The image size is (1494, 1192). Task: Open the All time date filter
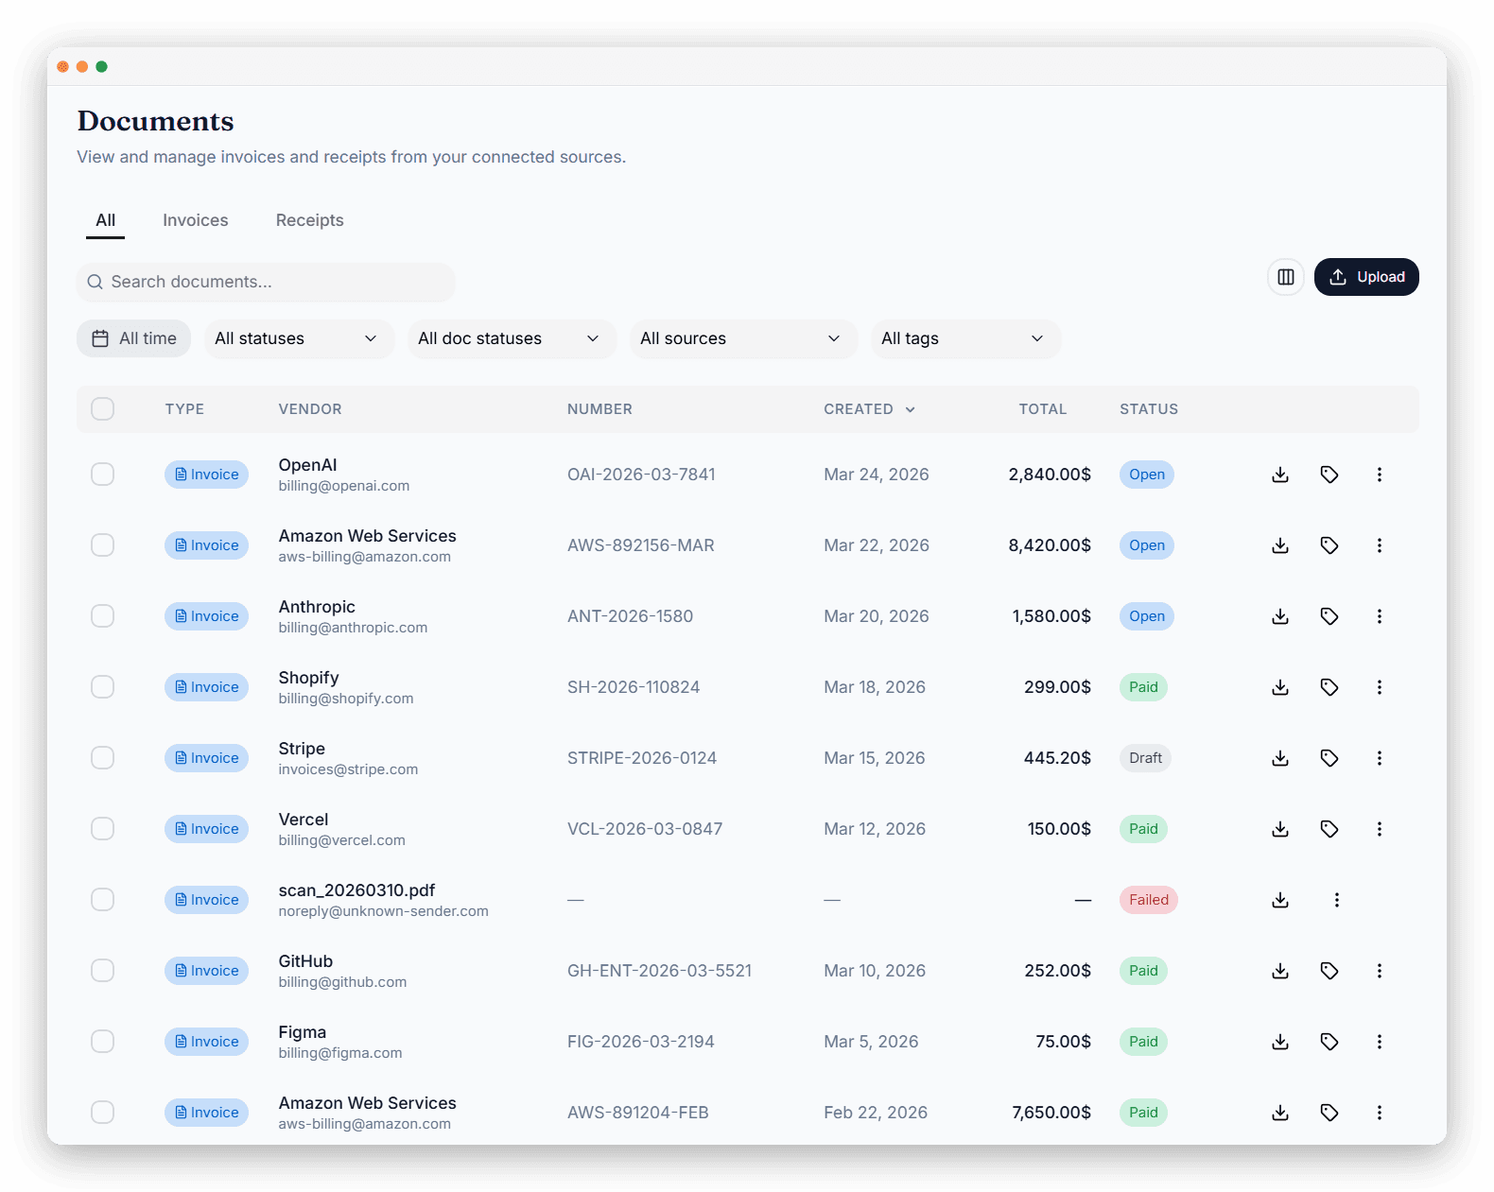[x=134, y=338]
